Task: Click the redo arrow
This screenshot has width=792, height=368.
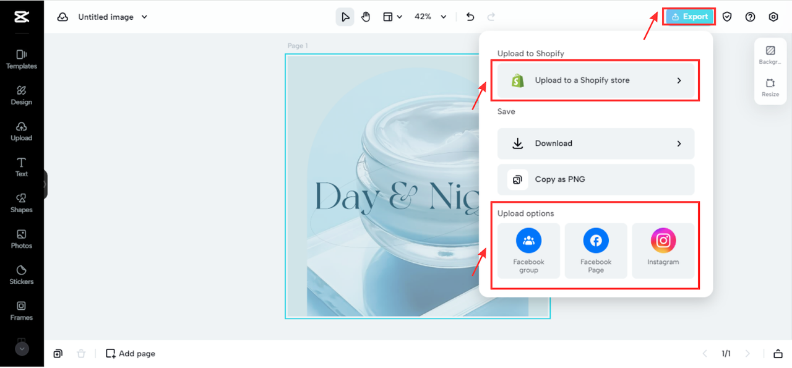Action: pos(491,17)
